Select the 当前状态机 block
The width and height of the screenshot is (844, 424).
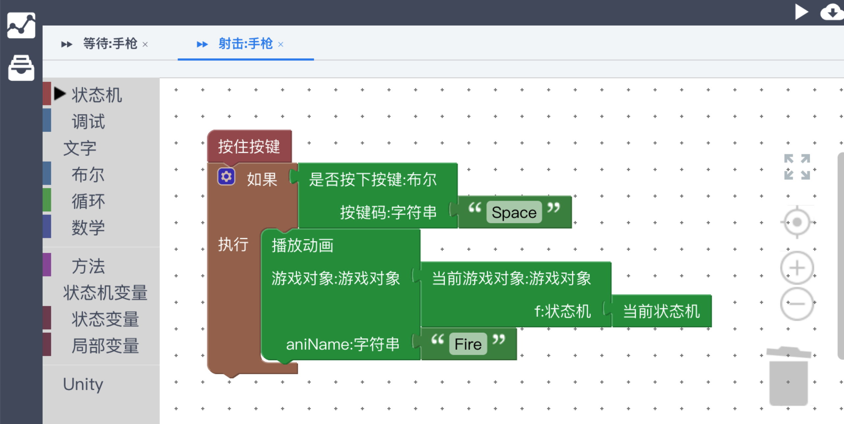click(661, 311)
